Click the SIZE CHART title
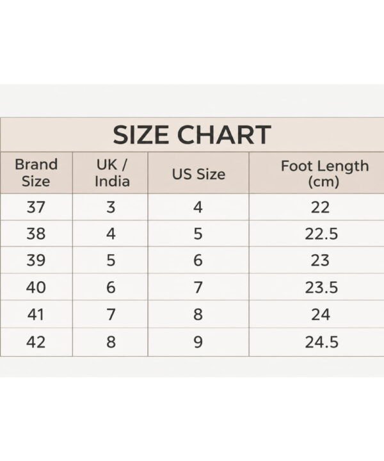This screenshot has height=461, width=384. coord(192,135)
